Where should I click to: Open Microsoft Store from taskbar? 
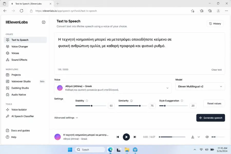coord(135,150)
